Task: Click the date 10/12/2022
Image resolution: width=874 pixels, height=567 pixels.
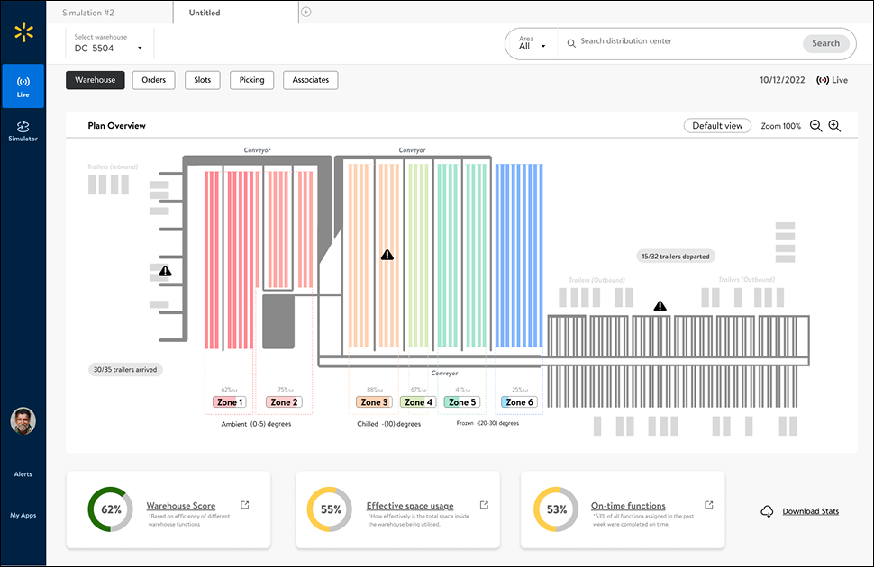Action: pos(782,80)
